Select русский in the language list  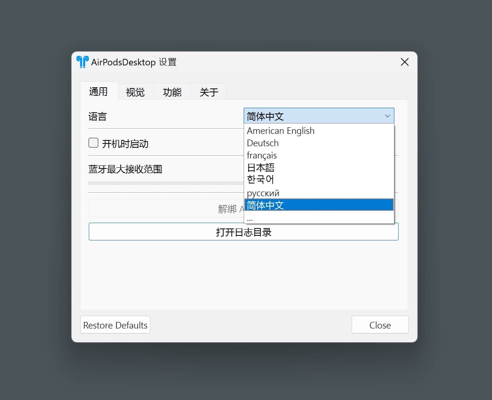pos(319,192)
